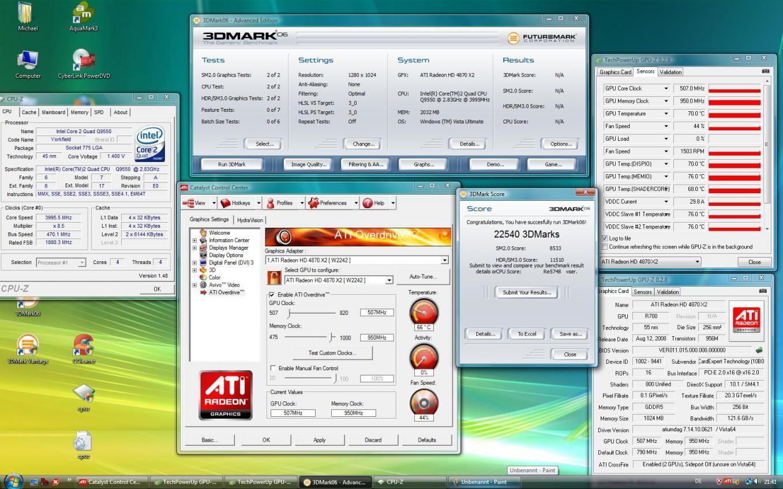Viewport: 783px width, 489px height.
Task: Open the Computer desktop icon
Action: (28, 63)
